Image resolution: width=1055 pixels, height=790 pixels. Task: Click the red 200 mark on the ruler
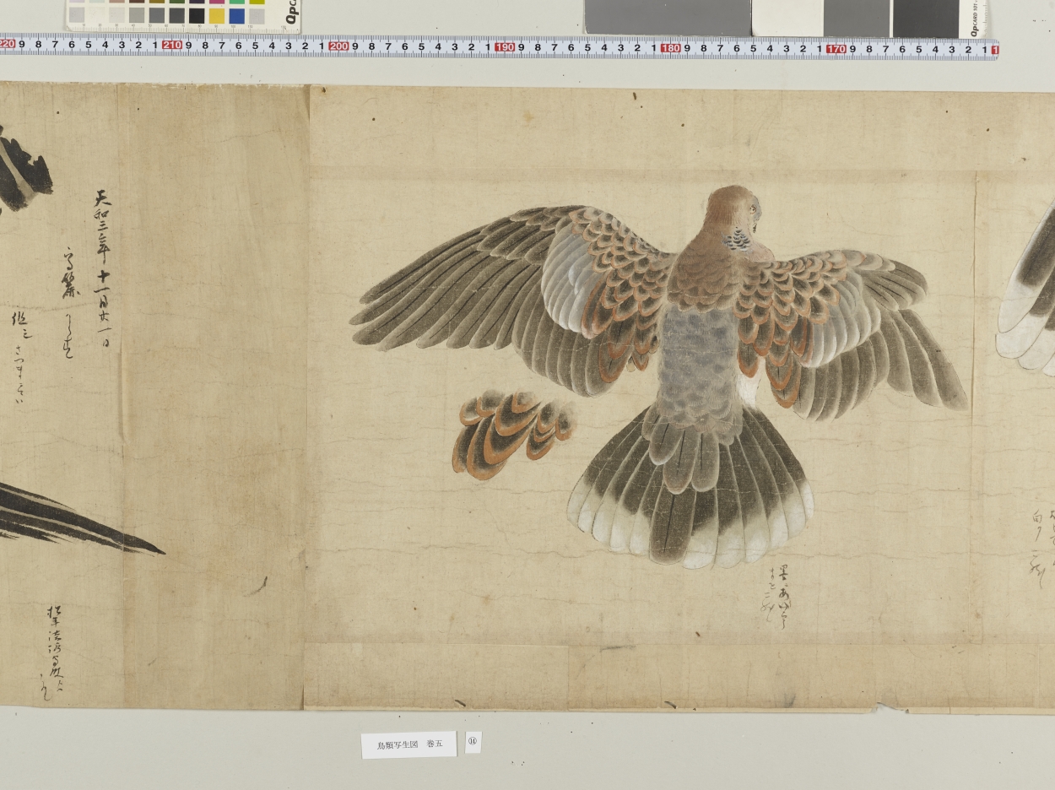[338, 46]
